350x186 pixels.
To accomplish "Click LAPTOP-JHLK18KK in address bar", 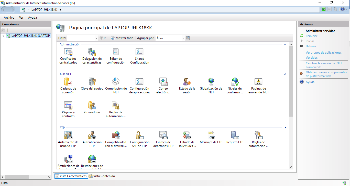I will click(44, 10).
